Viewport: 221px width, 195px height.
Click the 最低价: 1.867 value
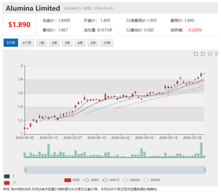55,30
